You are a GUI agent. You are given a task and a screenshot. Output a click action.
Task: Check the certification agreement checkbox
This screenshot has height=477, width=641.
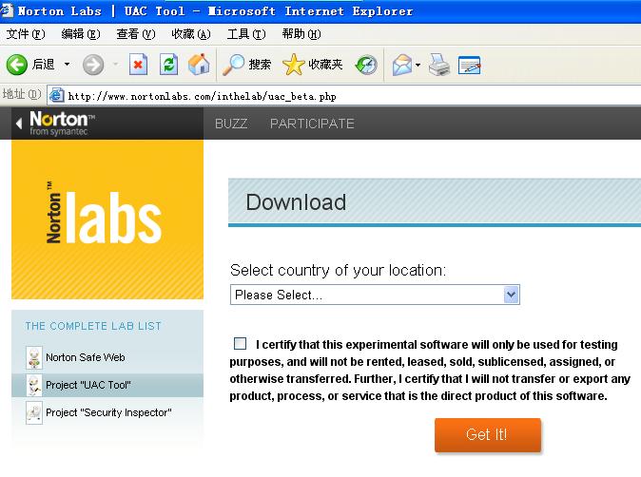point(240,343)
